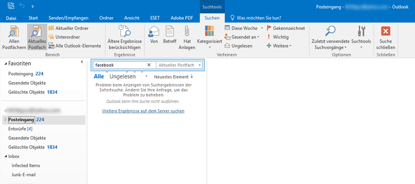Image resolution: width=415 pixels, height=184 pixels.
Task: Search Alle Outlook-Elemente
Action: click(x=75, y=46)
